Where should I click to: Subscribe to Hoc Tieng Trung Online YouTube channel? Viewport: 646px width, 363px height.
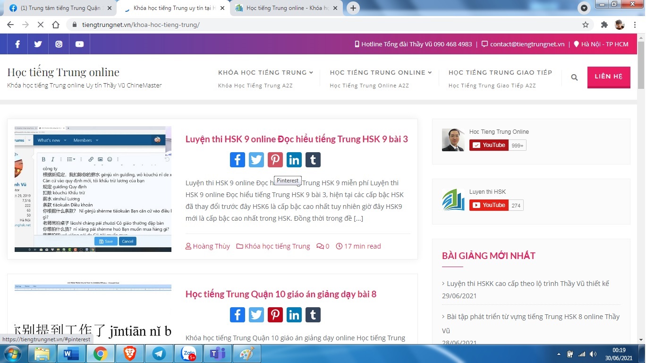[x=489, y=145]
